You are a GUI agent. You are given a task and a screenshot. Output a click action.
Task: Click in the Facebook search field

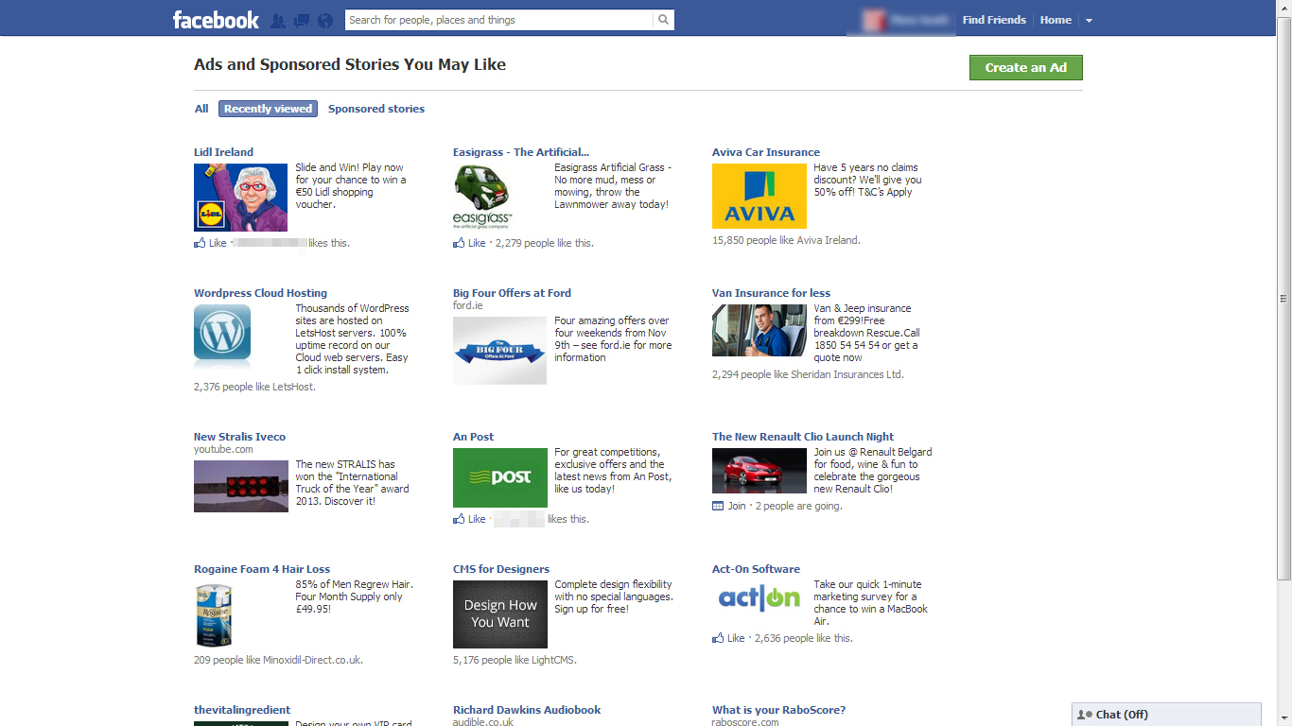tap(498, 20)
